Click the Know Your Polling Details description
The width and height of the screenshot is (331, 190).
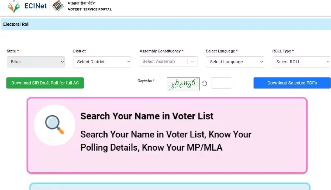tap(165, 141)
